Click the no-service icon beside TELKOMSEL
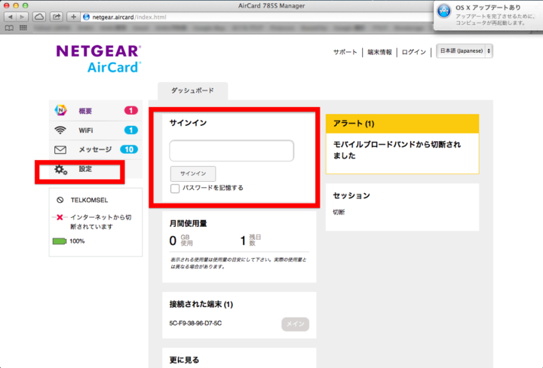 (x=60, y=200)
